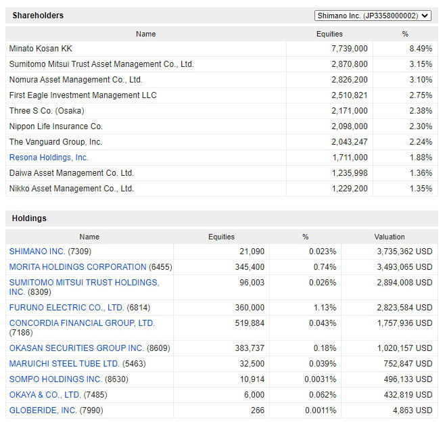Screen dimensions: 445x424
Task: Select The Vanguard Group, Inc. name
Action: 55,142
